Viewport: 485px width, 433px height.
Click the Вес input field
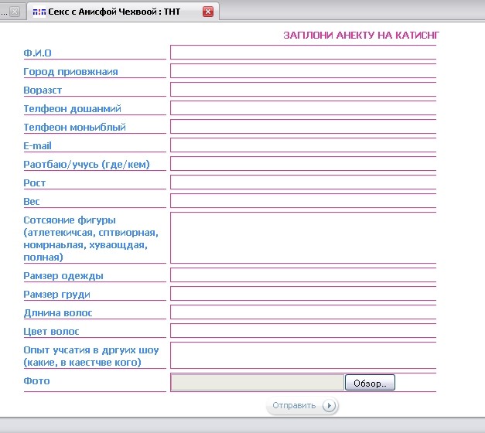(x=302, y=201)
